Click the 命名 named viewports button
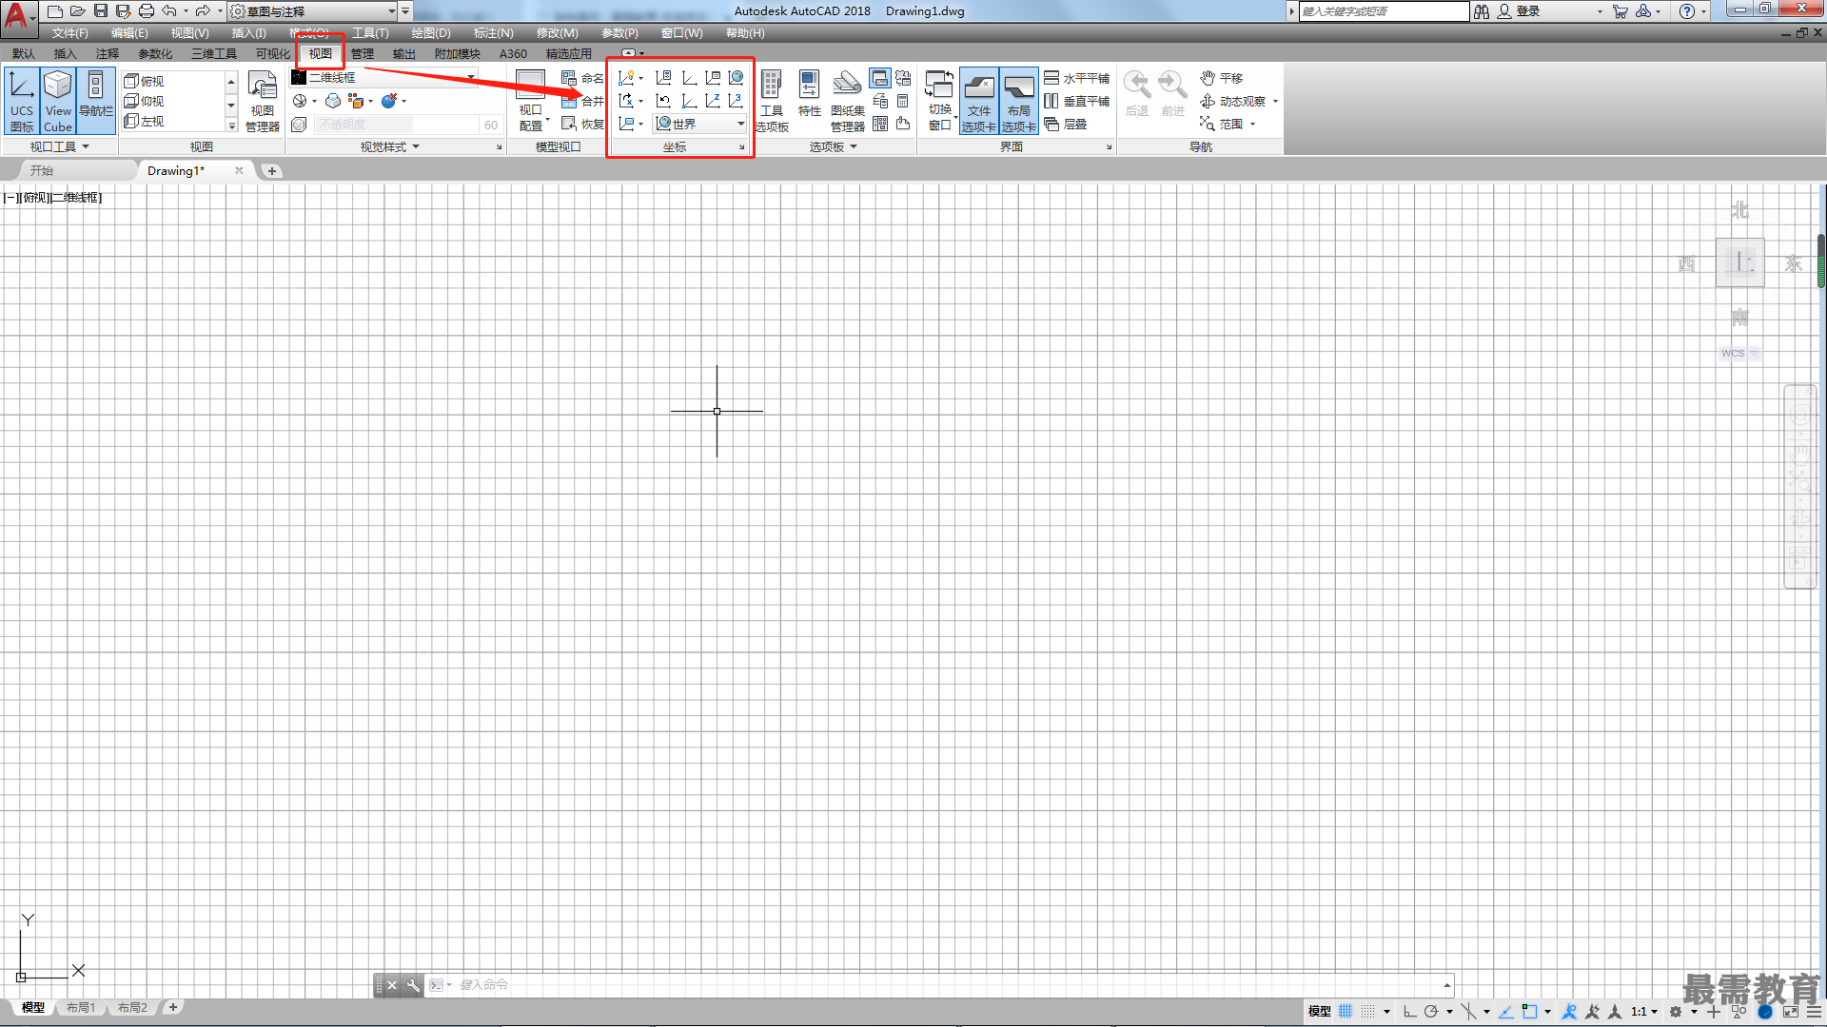The height and width of the screenshot is (1027, 1827). coord(582,78)
